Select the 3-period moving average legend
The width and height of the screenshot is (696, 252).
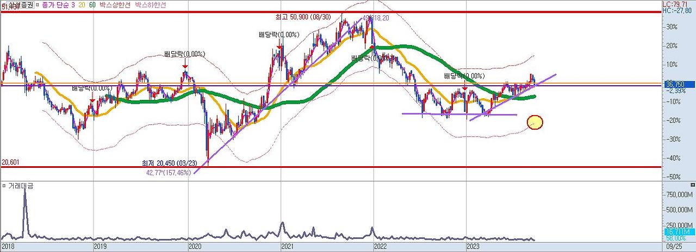(73, 4)
